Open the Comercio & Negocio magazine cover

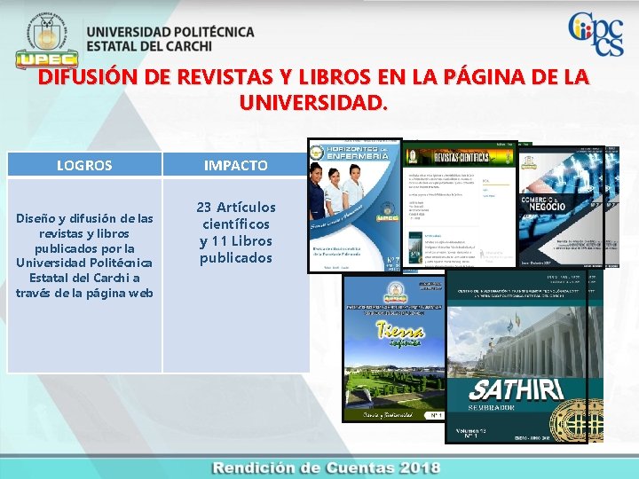[561, 208]
